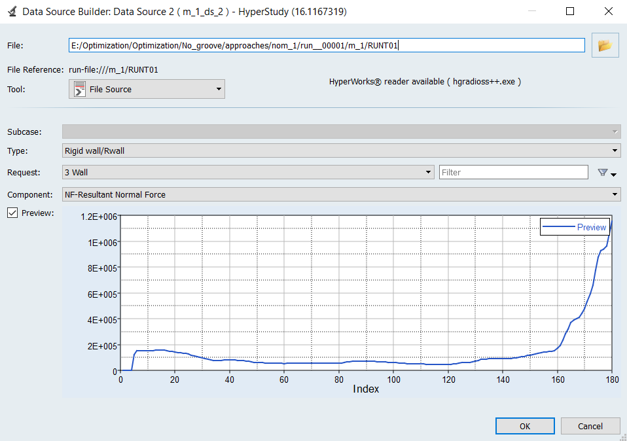627x441 pixels.
Task: Click the 1.2E+006 y-axis value
Action: tap(99, 217)
